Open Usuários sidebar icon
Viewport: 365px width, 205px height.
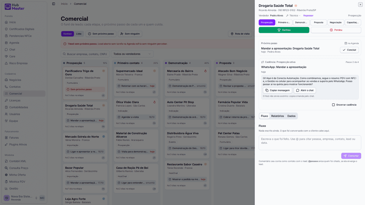point(6,114)
